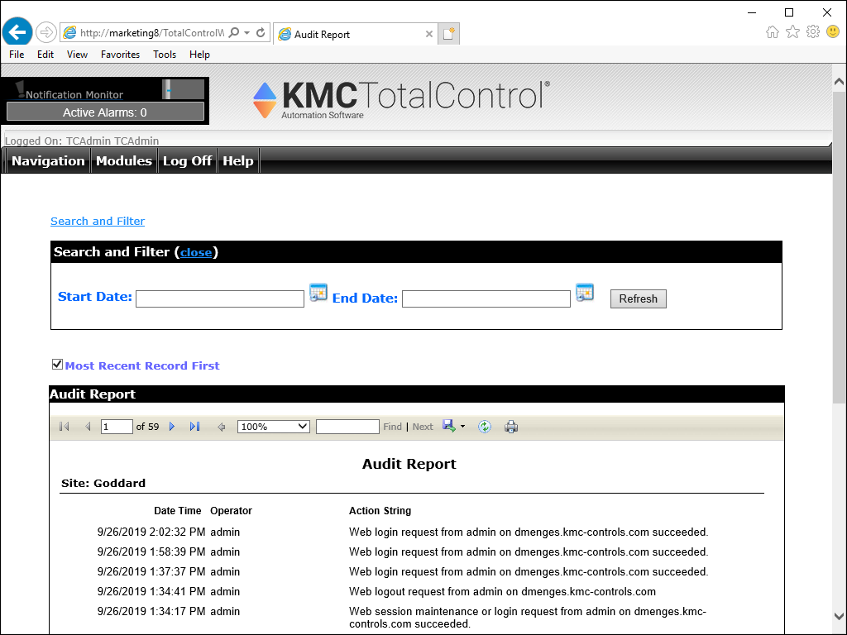Open the Start Date calendar picker
Viewport: 847px width, 635px height.
tap(318, 293)
